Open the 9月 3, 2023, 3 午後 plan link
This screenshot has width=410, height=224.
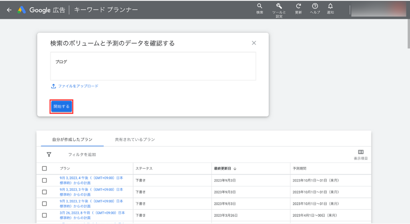click(91, 192)
